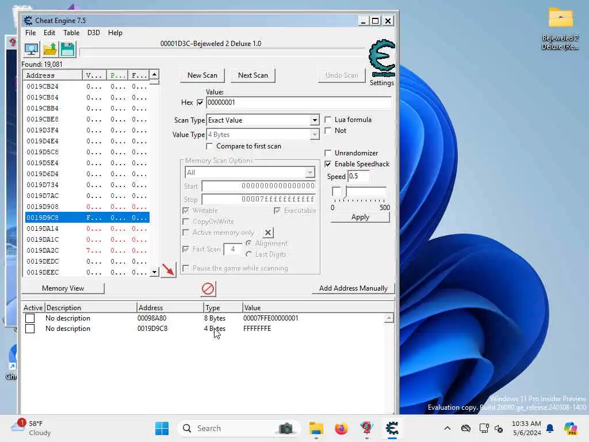Select found address 0019CB24 row
589x442 pixels.
87,86
